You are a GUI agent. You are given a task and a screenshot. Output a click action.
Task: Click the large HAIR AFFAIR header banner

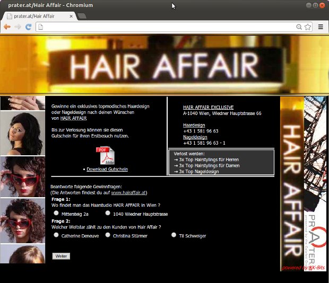click(164, 65)
